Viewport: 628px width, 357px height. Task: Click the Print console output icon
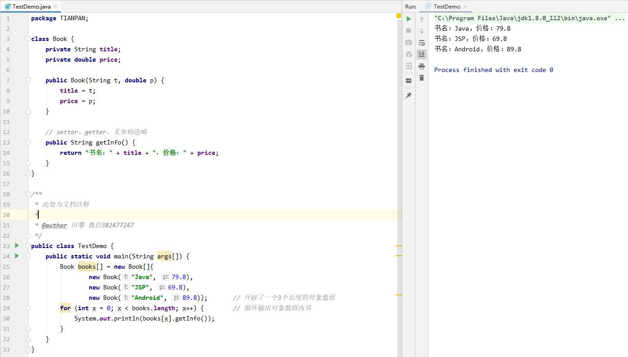[x=422, y=66]
